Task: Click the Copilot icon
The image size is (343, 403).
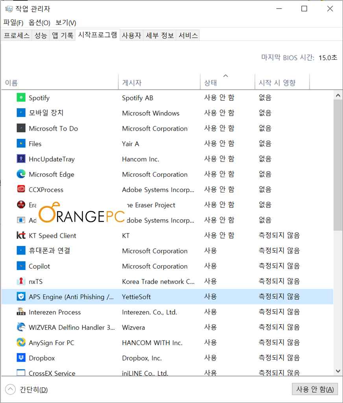Action: [21, 266]
